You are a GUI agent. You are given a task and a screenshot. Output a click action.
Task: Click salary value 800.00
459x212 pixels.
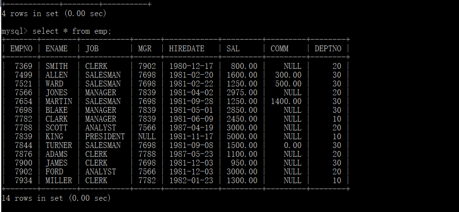coord(244,66)
